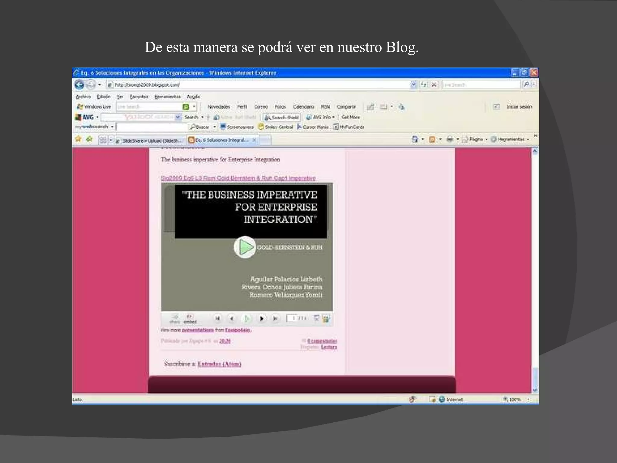Open Screensavers toolbar item

[x=237, y=127]
